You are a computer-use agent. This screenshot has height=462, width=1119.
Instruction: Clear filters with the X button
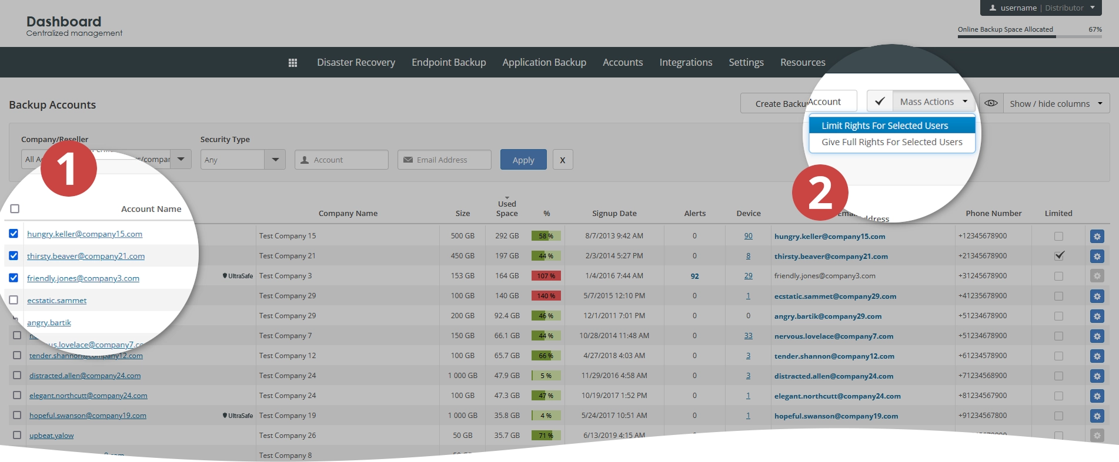tap(563, 160)
